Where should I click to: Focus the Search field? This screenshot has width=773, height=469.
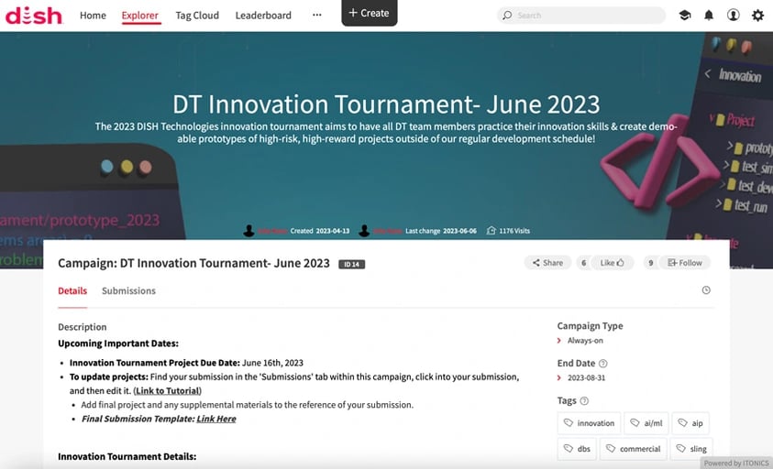(581, 16)
